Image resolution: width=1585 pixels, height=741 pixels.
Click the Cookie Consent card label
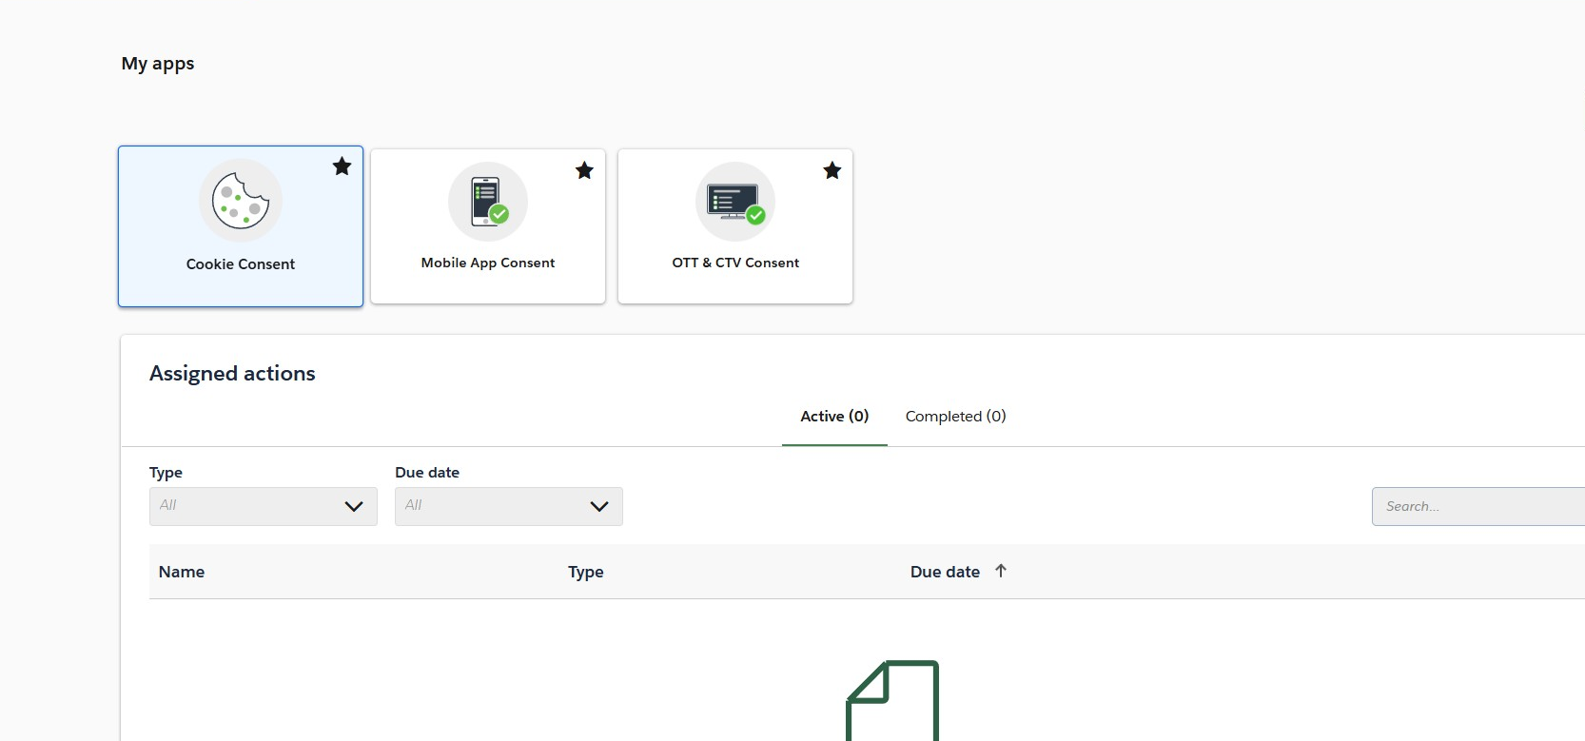click(241, 264)
